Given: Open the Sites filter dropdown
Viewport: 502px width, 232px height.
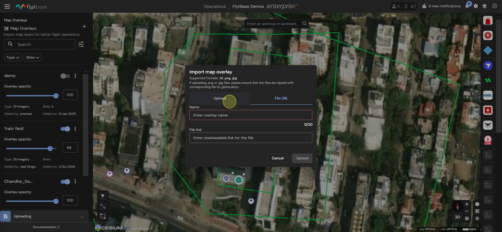Looking at the screenshot, I should tap(33, 57).
